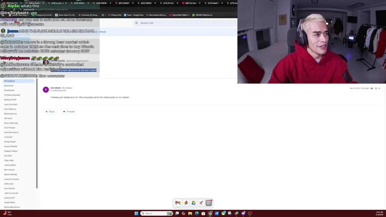Click the Windows Start button
Viewport: 386px width, 217px height.
[136, 213]
